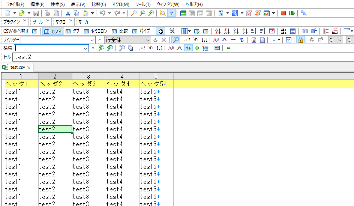Click the Paste clipboard icon

[x=85, y=14]
